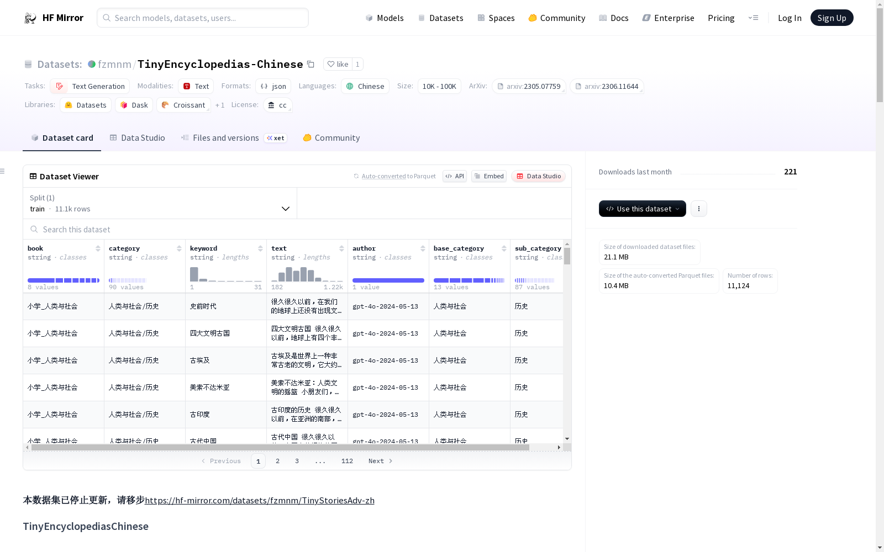Go to the fzmnm profile link
This screenshot has height=552, width=884.
tap(114, 64)
